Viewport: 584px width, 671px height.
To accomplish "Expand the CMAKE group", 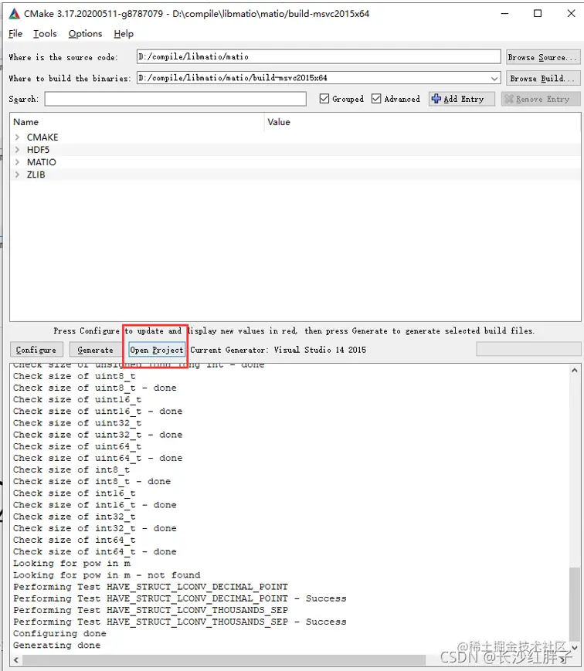I will point(17,137).
